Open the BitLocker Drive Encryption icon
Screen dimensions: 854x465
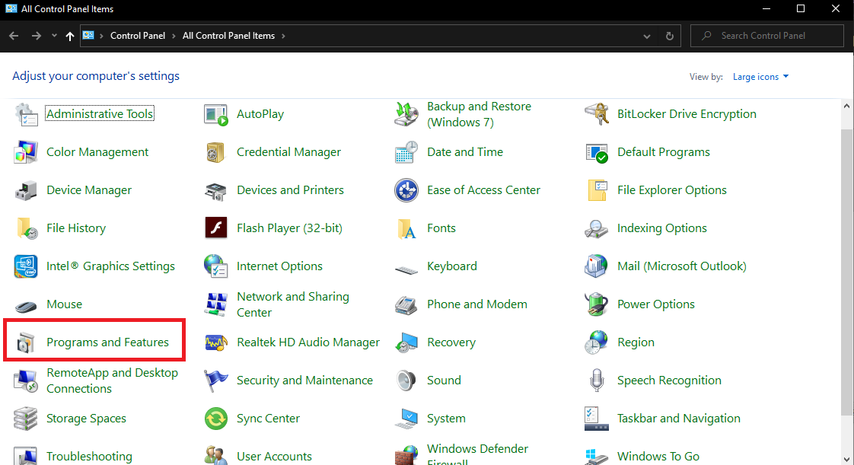[x=597, y=114]
